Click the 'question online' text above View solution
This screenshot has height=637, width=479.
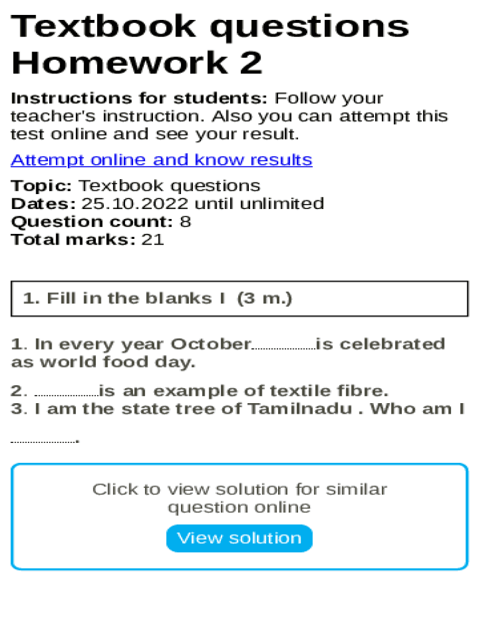239,508
